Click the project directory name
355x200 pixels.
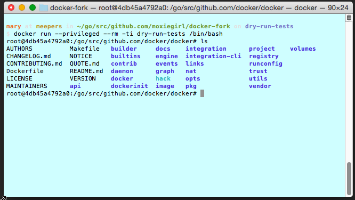262,49
